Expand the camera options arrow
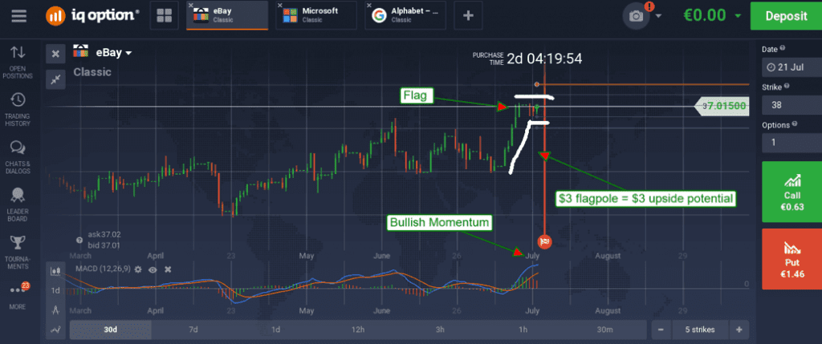The width and height of the screenshot is (822, 344). pyautogui.click(x=658, y=16)
